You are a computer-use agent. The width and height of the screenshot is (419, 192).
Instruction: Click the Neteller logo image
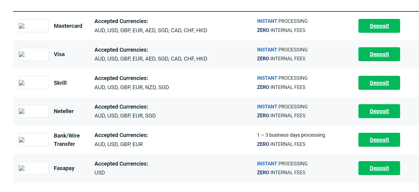point(33,111)
